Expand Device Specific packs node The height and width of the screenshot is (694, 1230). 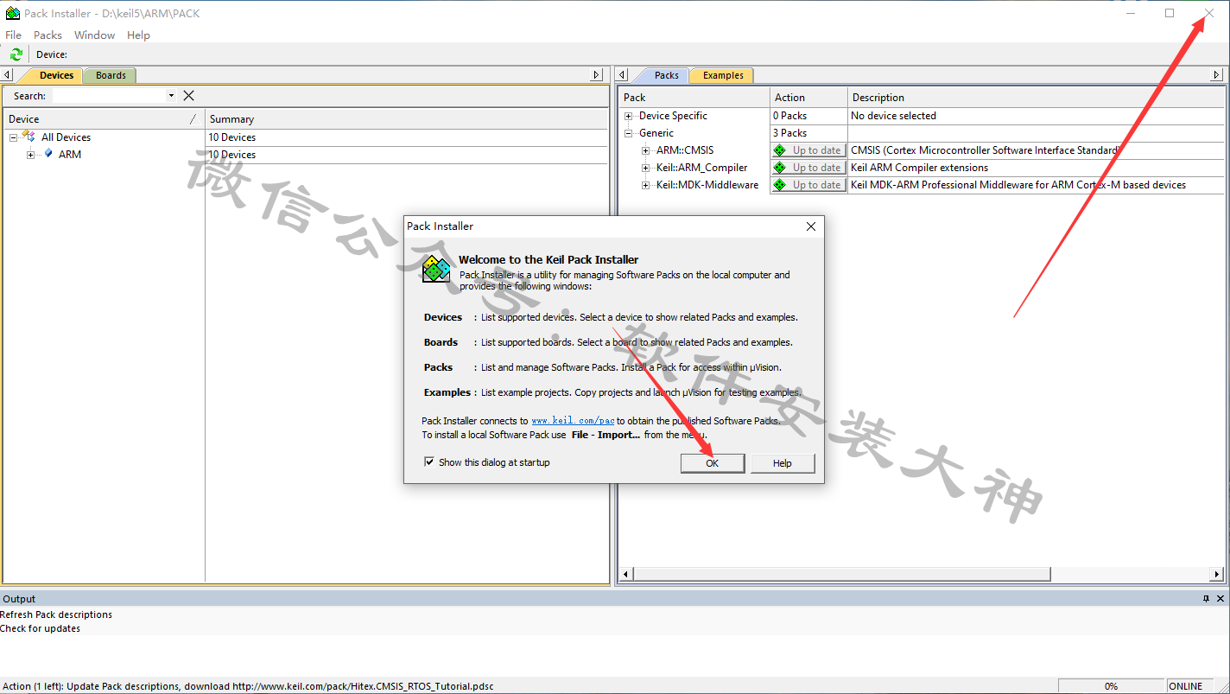click(x=629, y=116)
